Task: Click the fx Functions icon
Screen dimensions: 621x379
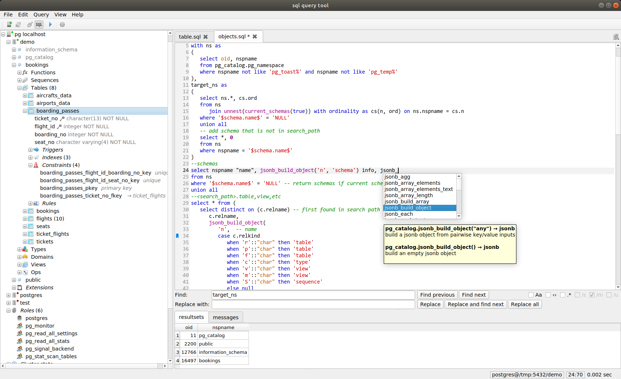Action: tap(25, 73)
